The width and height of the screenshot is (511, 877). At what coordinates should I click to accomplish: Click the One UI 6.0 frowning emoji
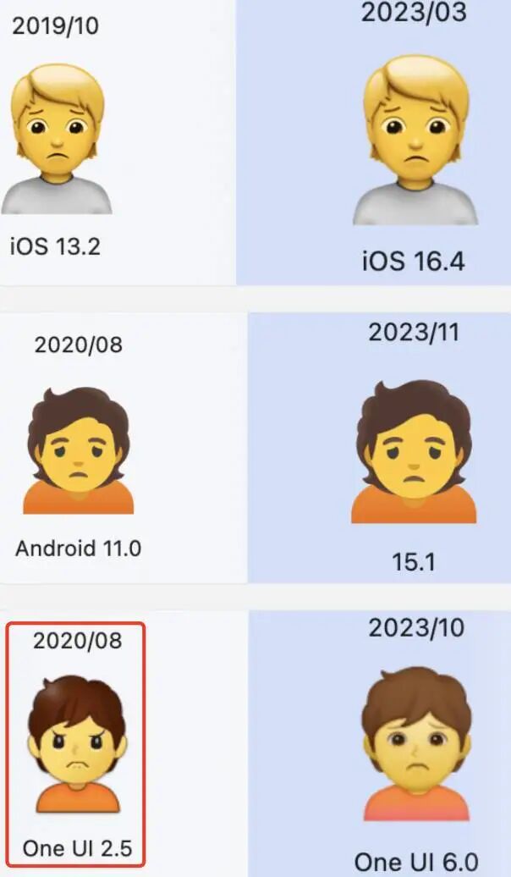(x=416, y=743)
